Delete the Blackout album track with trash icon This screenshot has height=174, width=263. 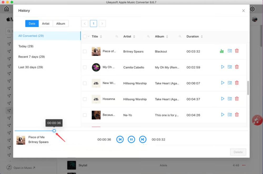point(237,51)
